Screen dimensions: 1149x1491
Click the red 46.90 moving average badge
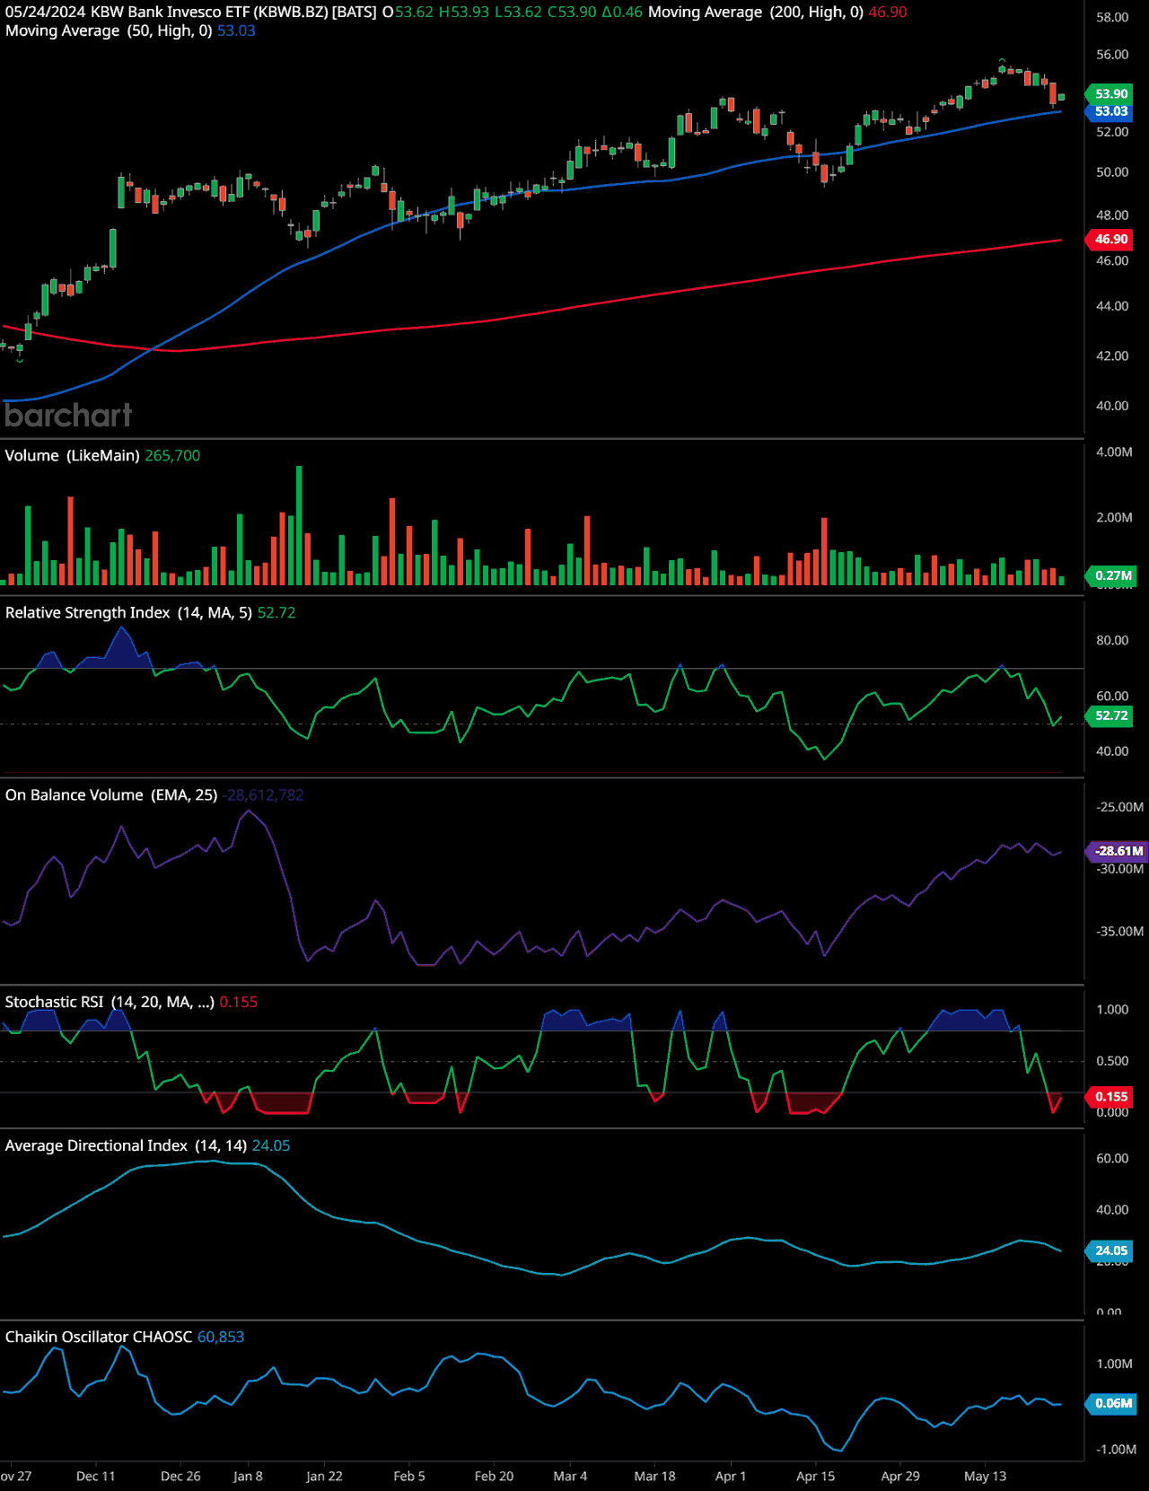1110,240
